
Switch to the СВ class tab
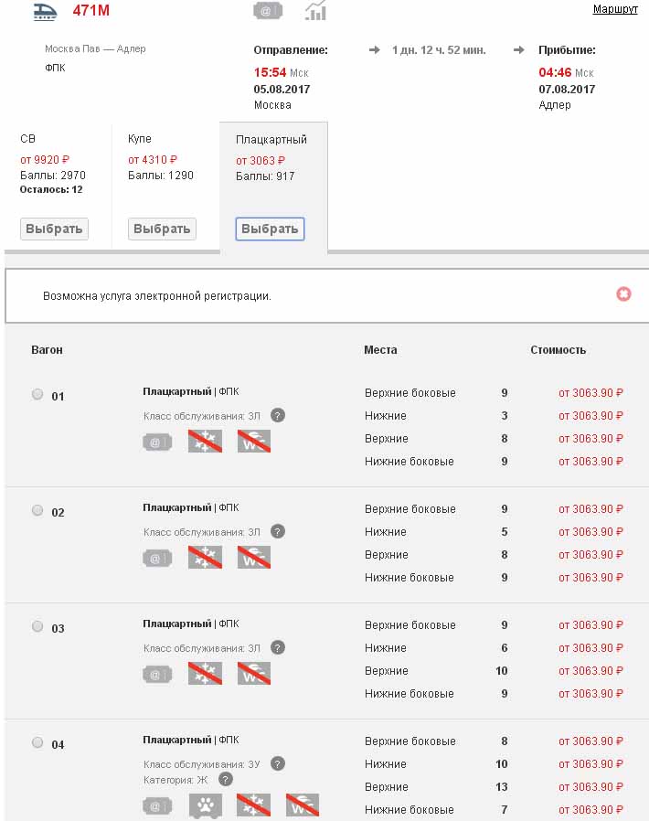(x=54, y=229)
